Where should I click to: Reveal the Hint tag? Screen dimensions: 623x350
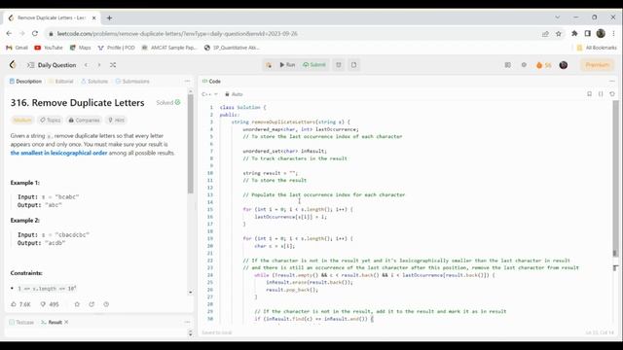(117, 120)
